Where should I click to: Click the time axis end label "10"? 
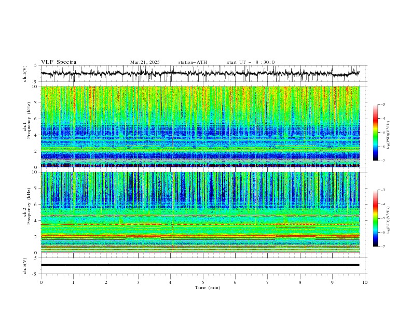(x=365, y=282)
